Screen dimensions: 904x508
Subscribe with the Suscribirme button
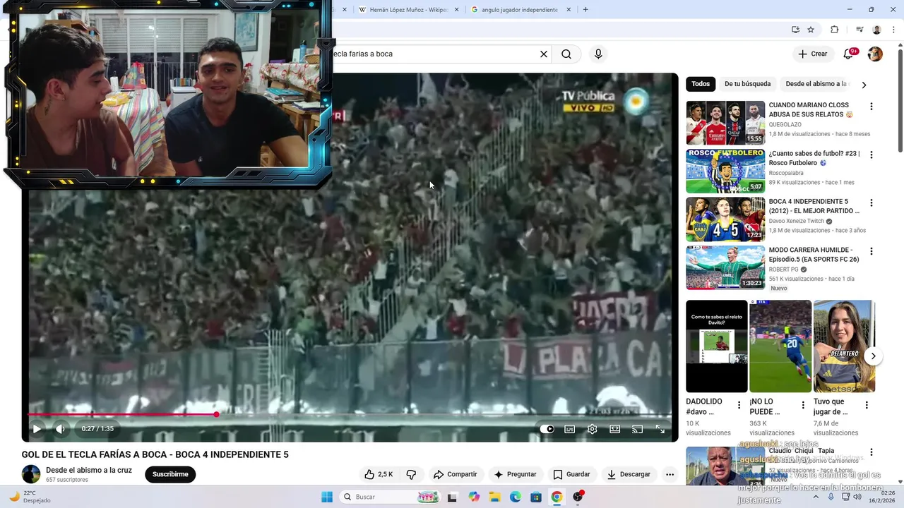(170, 474)
